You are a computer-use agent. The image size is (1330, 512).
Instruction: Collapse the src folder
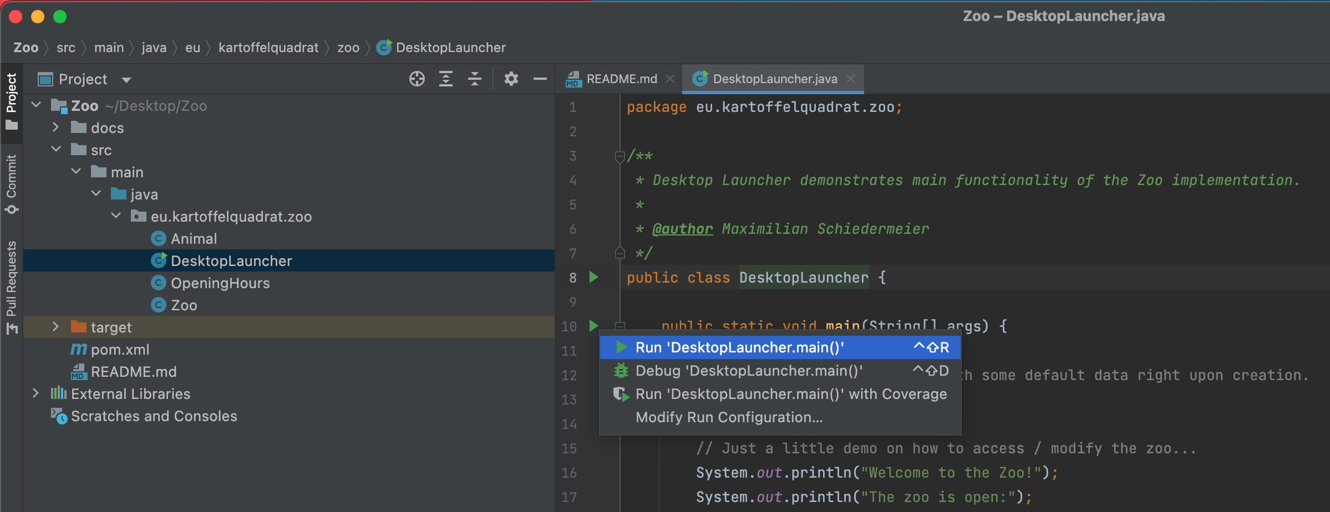click(x=56, y=150)
